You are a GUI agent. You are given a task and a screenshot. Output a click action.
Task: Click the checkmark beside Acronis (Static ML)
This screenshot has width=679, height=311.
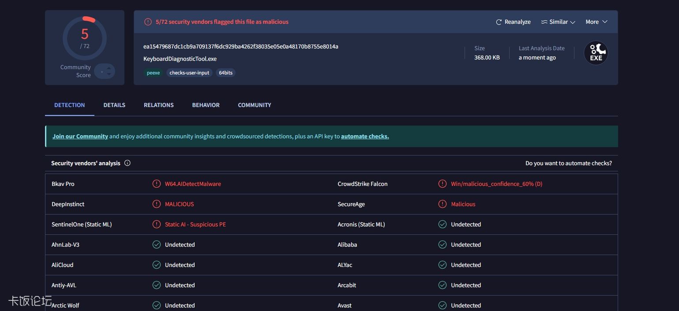click(443, 224)
